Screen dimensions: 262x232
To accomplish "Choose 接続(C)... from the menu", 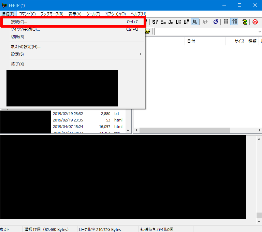I will (73, 22).
